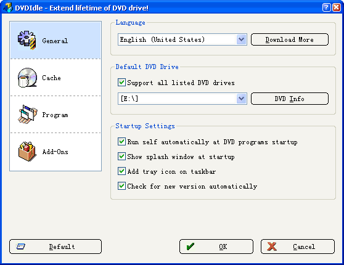Click the Cache disc and cup icon
This screenshot has height=265, width=344.
(27, 78)
